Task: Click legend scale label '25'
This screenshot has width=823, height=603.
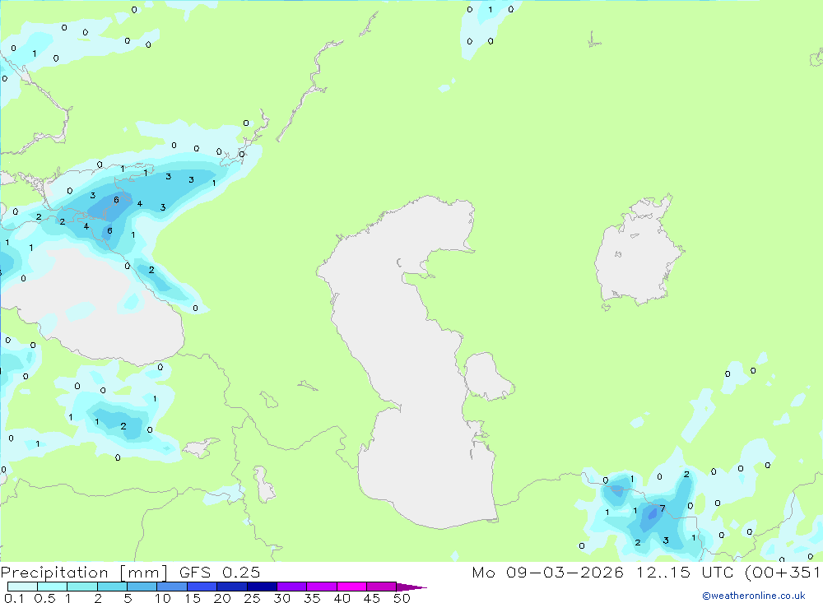Action: pyautogui.click(x=253, y=598)
